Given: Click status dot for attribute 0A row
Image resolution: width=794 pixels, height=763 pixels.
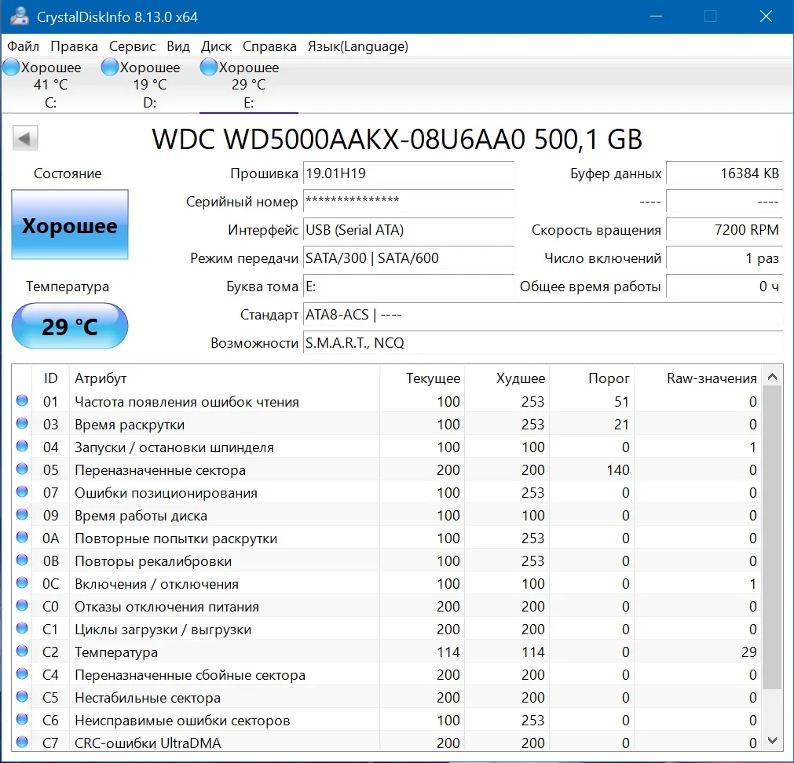Looking at the screenshot, I should point(22,538).
